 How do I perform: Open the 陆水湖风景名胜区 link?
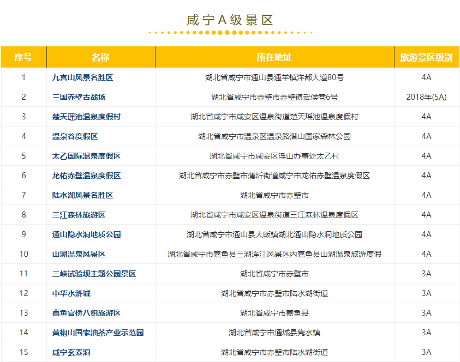(x=82, y=195)
